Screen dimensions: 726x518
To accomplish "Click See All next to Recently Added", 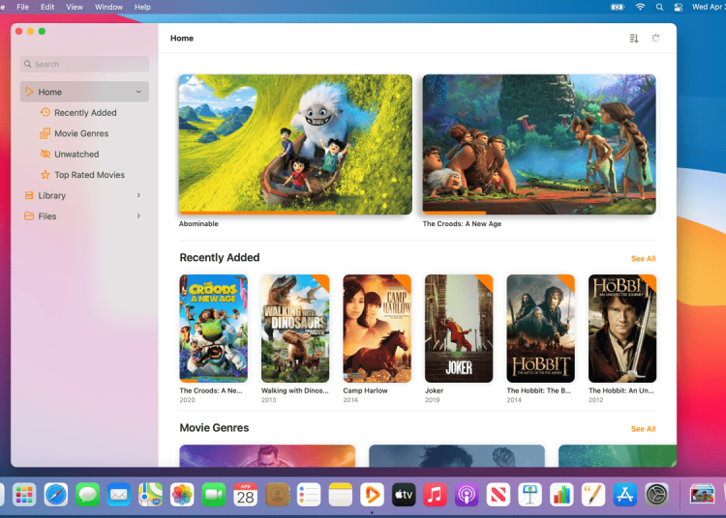I will (x=643, y=259).
